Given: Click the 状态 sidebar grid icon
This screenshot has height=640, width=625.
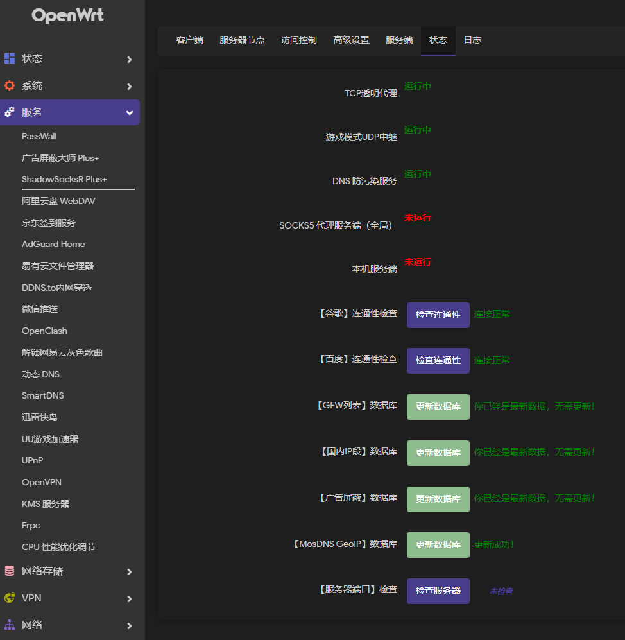Looking at the screenshot, I should (x=10, y=58).
